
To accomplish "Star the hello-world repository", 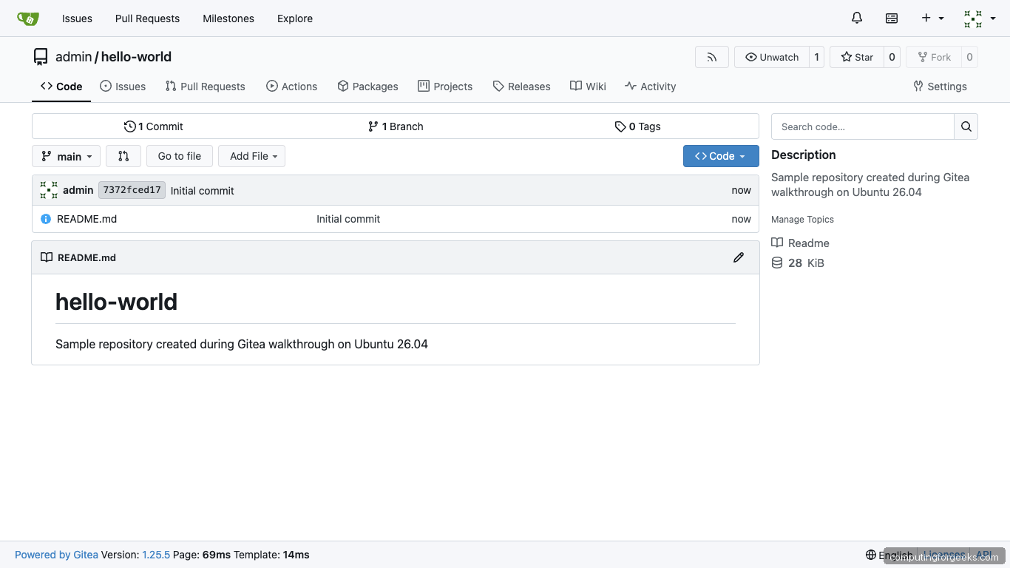I will [x=856, y=57].
